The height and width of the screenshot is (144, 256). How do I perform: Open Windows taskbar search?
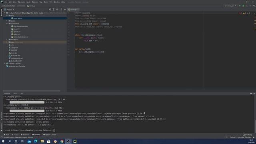point(10,141)
